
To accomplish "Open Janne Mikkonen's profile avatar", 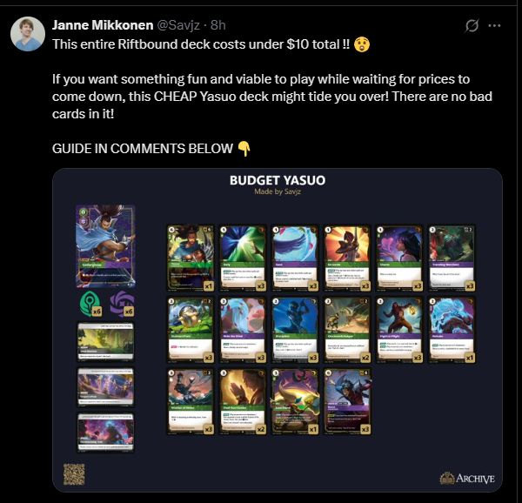I will 28,34.
